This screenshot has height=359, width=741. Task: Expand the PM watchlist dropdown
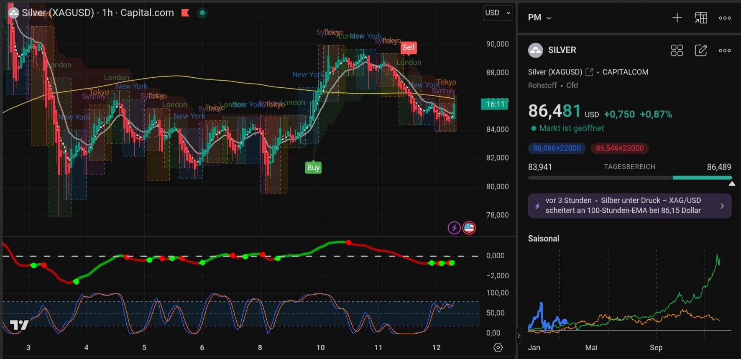click(x=539, y=18)
